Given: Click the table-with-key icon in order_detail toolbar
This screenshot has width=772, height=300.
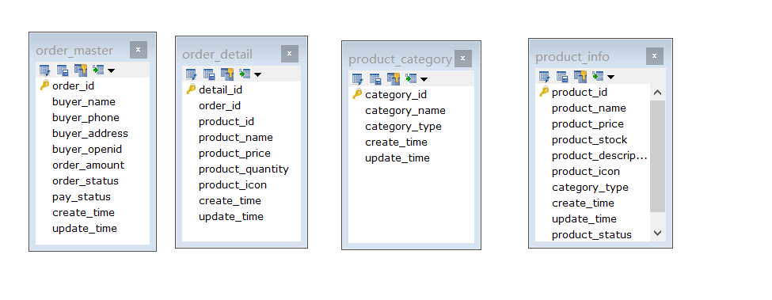Looking at the screenshot, I should 227,74.
